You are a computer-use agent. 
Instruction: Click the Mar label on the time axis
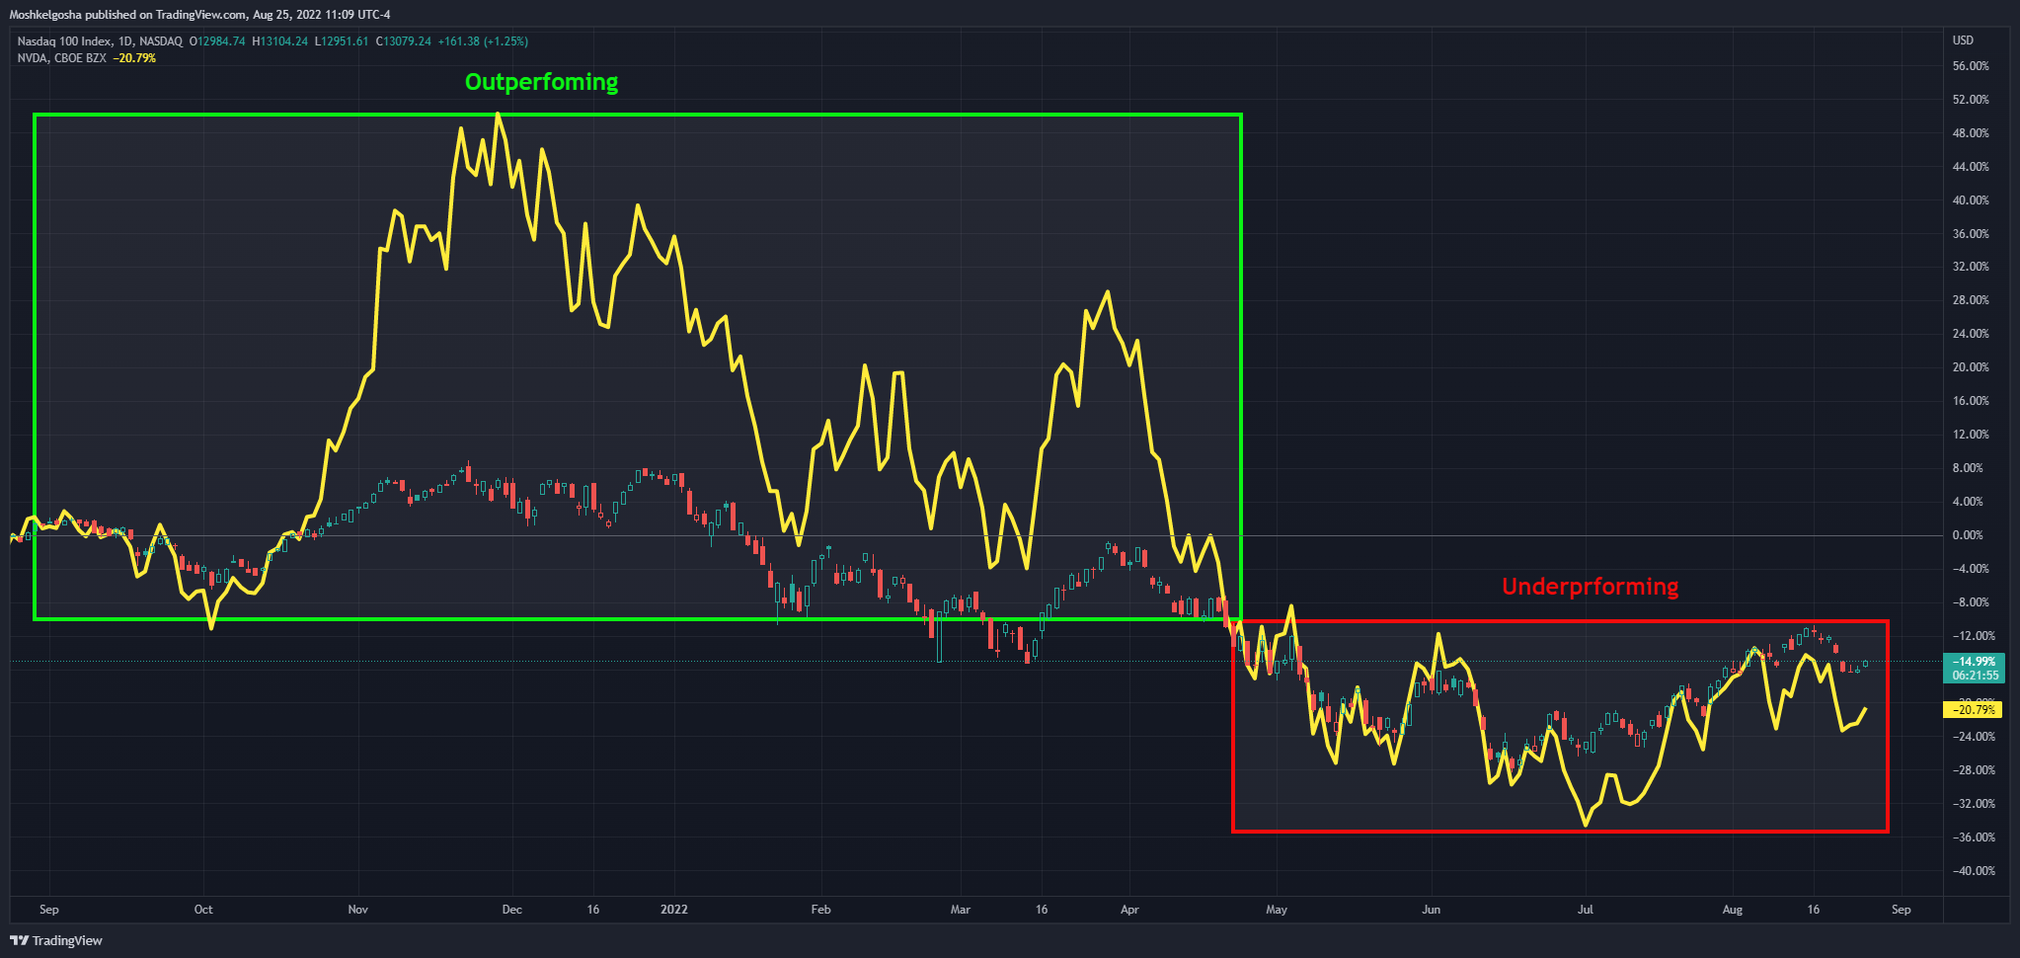coord(961,910)
